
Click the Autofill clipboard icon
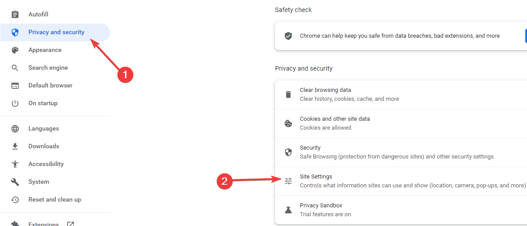(15, 15)
